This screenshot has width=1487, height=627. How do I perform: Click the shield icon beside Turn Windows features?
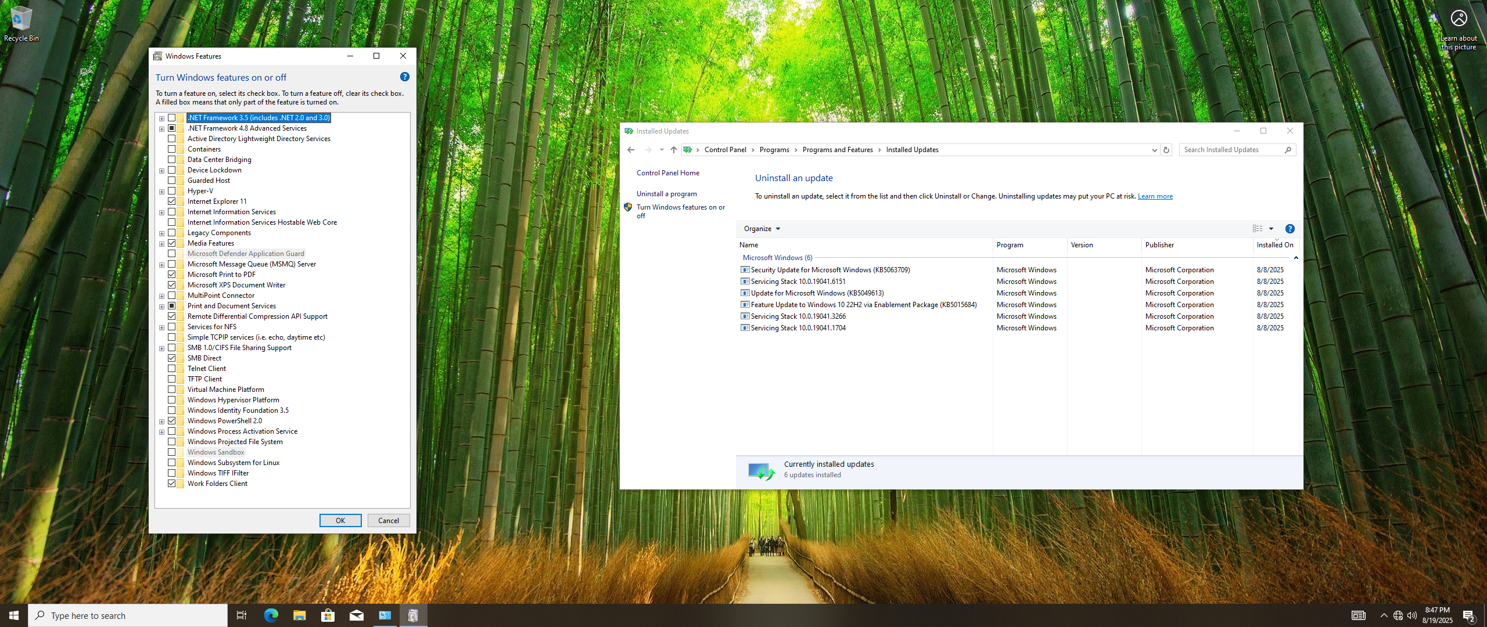(628, 207)
